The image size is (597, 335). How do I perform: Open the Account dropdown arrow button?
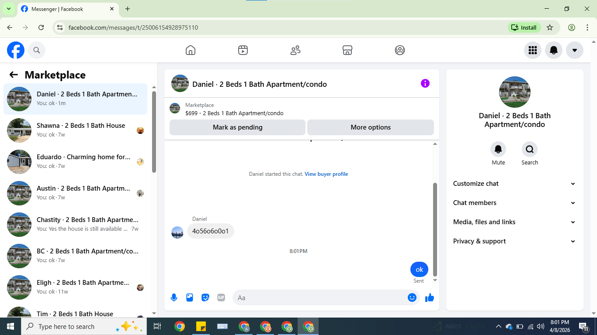[575, 50]
